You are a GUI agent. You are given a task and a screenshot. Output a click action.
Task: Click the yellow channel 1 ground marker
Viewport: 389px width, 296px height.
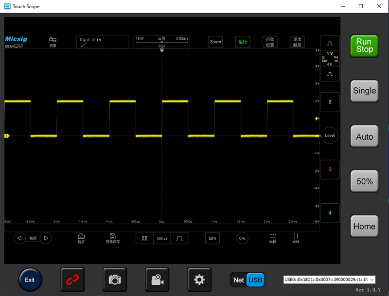[7, 136]
